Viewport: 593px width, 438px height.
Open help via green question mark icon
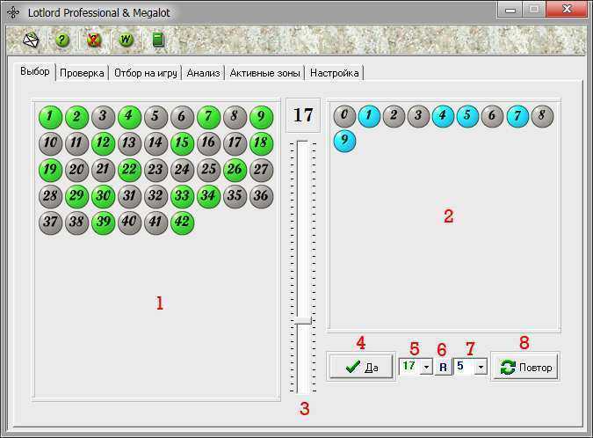click(x=62, y=40)
